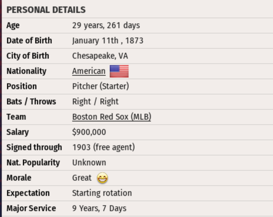Open the American nationality link
The height and width of the screenshot is (217, 273).
point(89,71)
